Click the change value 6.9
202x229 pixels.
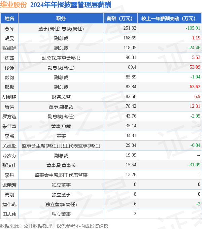pos(197,97)
